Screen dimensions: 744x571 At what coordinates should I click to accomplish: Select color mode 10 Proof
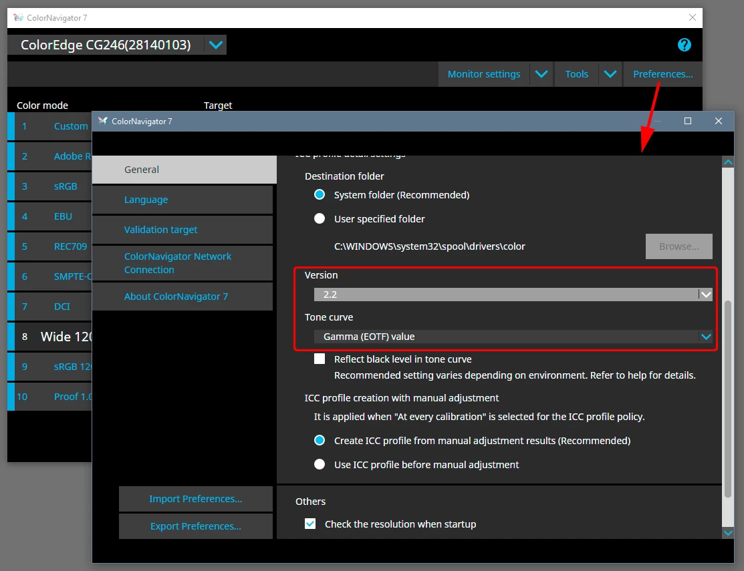49,397
